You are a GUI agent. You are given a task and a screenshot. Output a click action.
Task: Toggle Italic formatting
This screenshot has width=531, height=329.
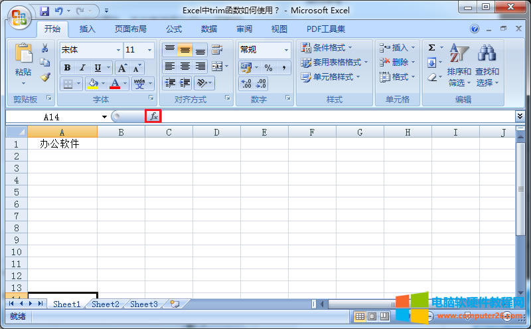point(82,68)
